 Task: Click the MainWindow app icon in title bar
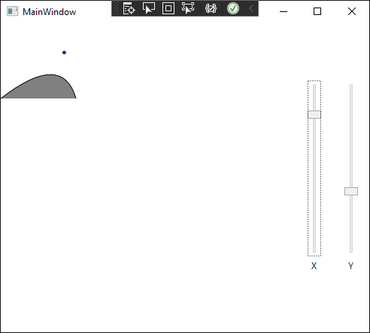pos(12,11)
